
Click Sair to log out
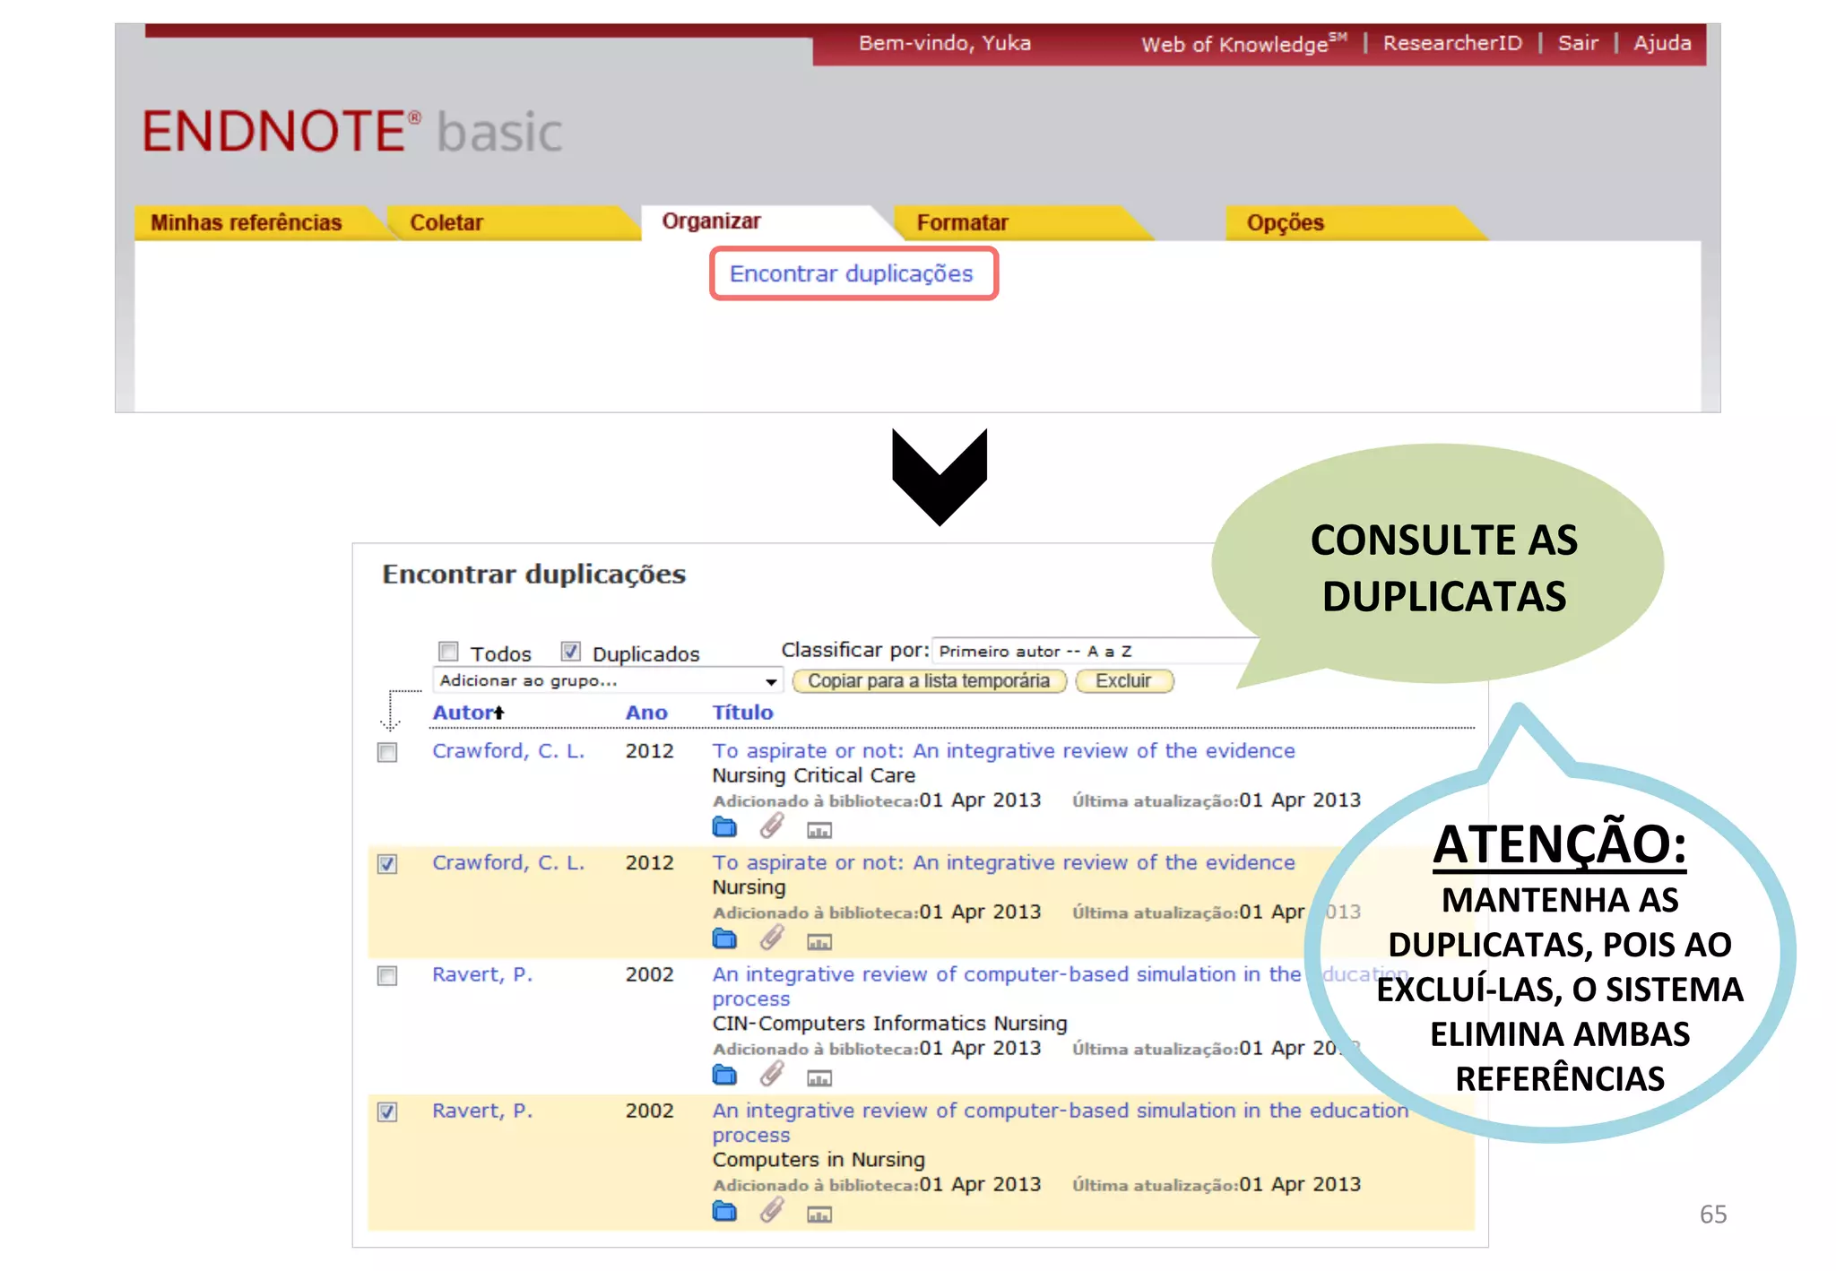1578,43
